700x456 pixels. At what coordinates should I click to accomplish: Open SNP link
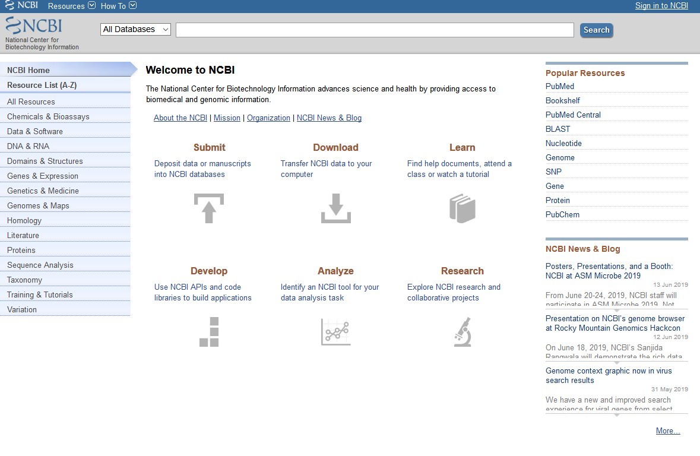(553, 172)
